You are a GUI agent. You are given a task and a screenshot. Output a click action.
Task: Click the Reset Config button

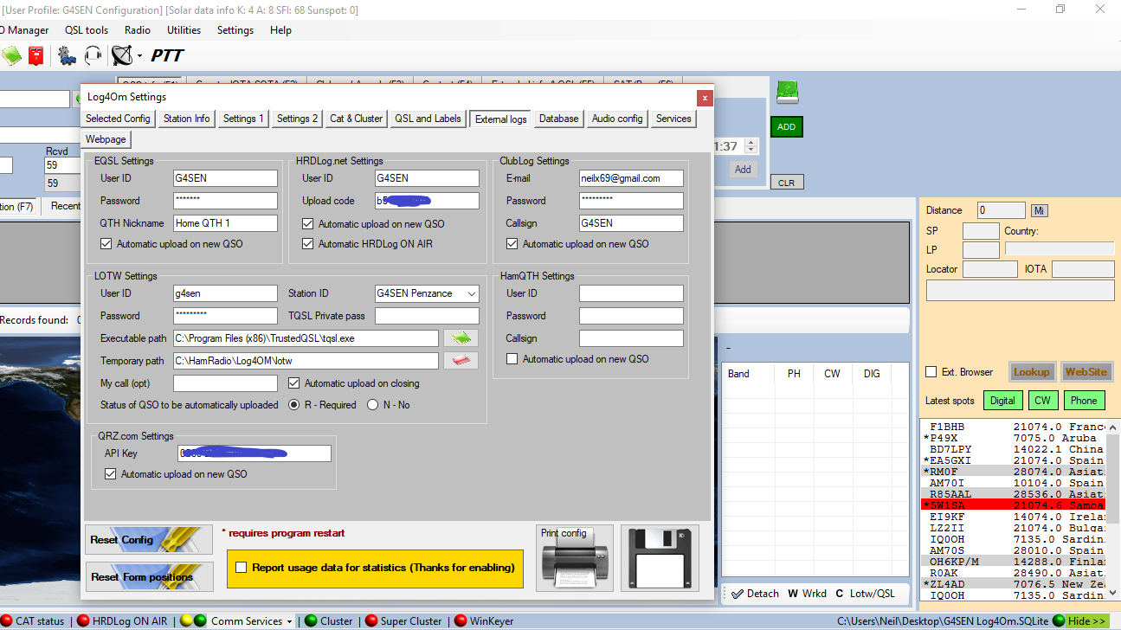pyautogui.click(x=149, y=540)
